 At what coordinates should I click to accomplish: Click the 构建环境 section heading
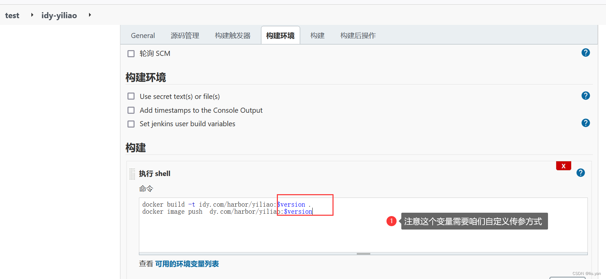(146, 77)
